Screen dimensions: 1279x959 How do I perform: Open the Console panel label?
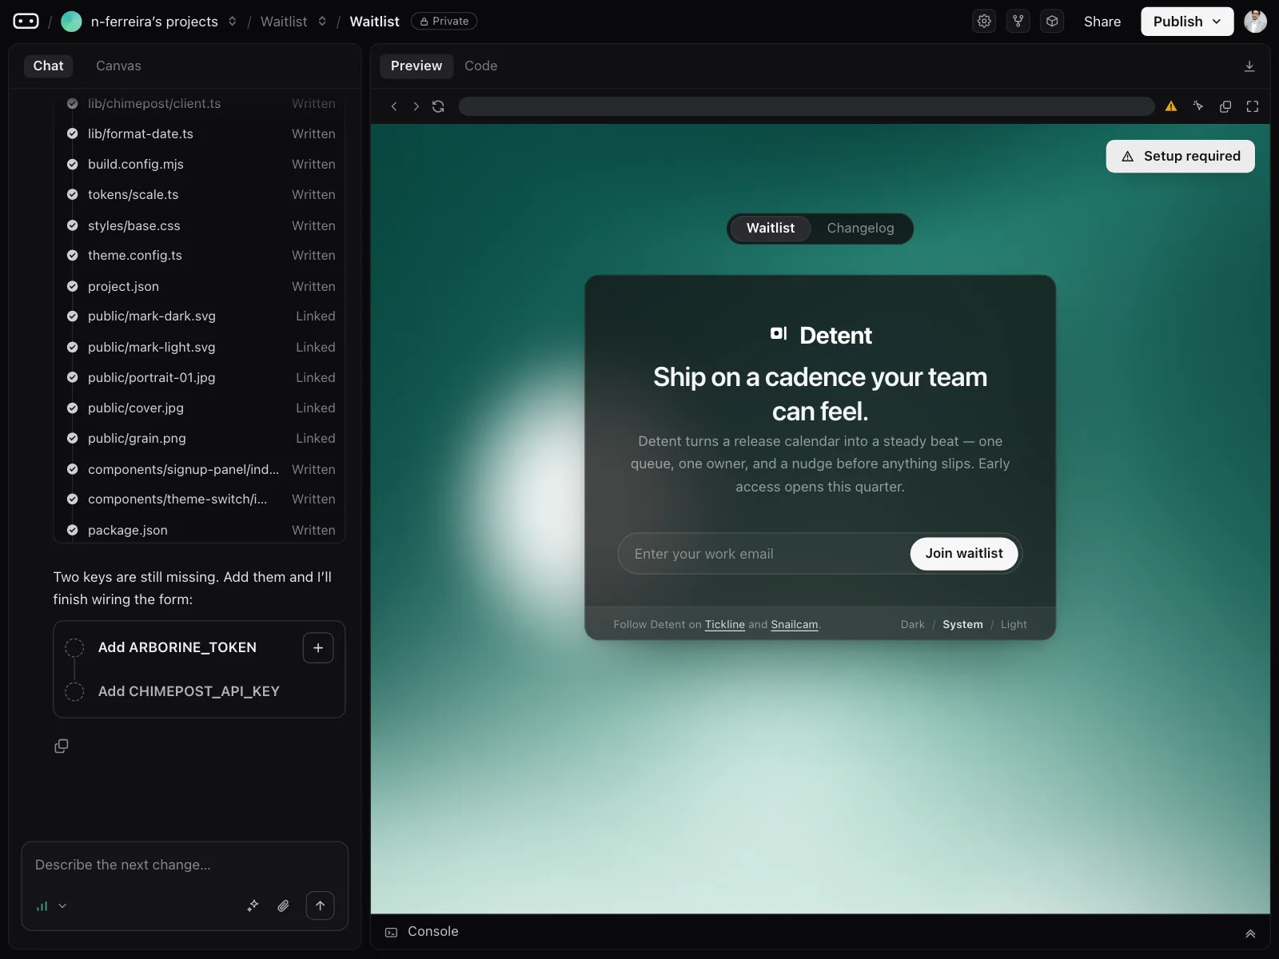click(433, 932)
